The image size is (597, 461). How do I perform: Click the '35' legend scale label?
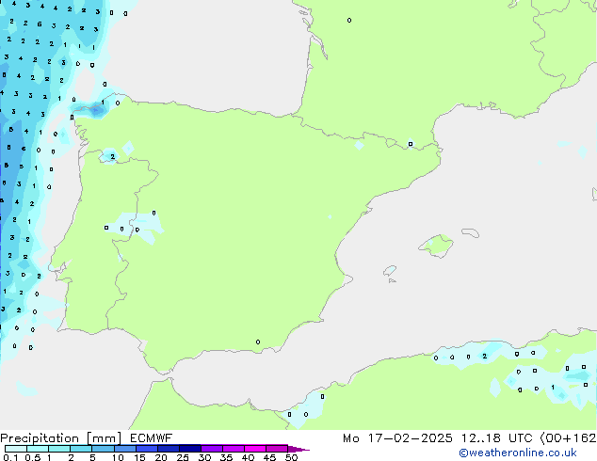(226, 457)
